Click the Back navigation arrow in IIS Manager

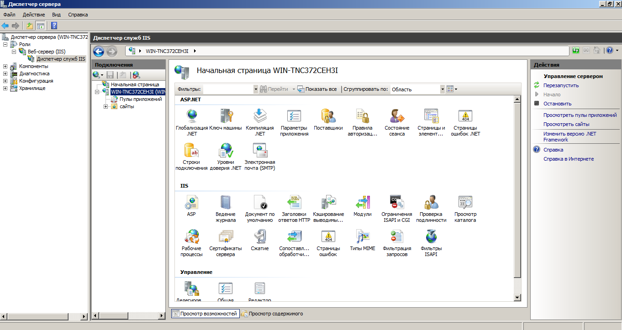click(x=99, y=51)
